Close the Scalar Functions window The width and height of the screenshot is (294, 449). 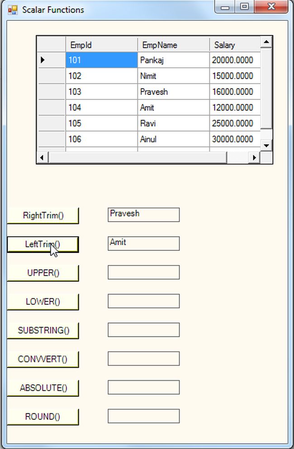271,7
